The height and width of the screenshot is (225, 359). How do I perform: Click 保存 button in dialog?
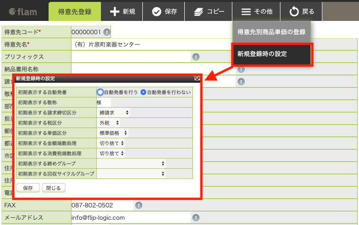28,188
